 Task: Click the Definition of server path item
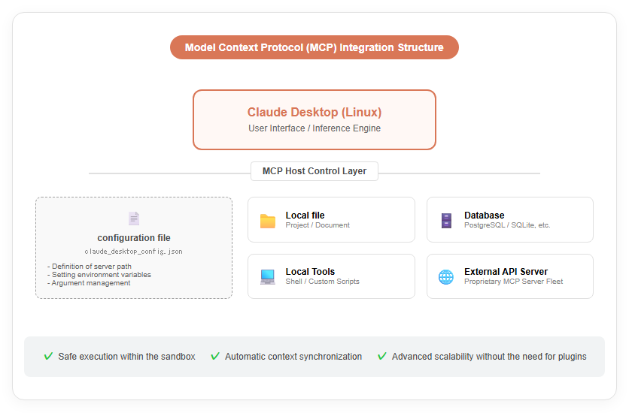click(x=90, y=266)
